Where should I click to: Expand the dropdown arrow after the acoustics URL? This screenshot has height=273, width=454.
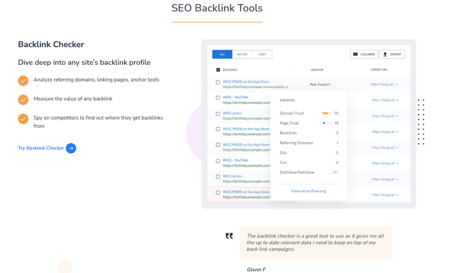coord(287,87)
